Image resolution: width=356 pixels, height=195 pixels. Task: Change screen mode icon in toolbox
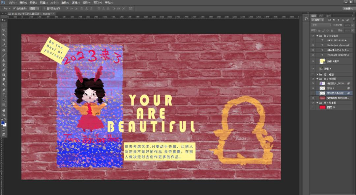tap(4, 134)
